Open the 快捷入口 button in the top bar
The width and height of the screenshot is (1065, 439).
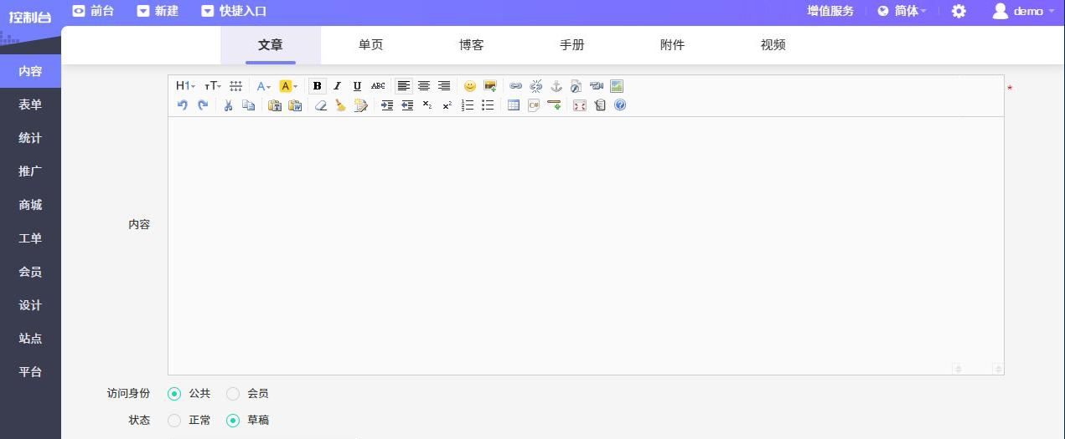[234, 12]
